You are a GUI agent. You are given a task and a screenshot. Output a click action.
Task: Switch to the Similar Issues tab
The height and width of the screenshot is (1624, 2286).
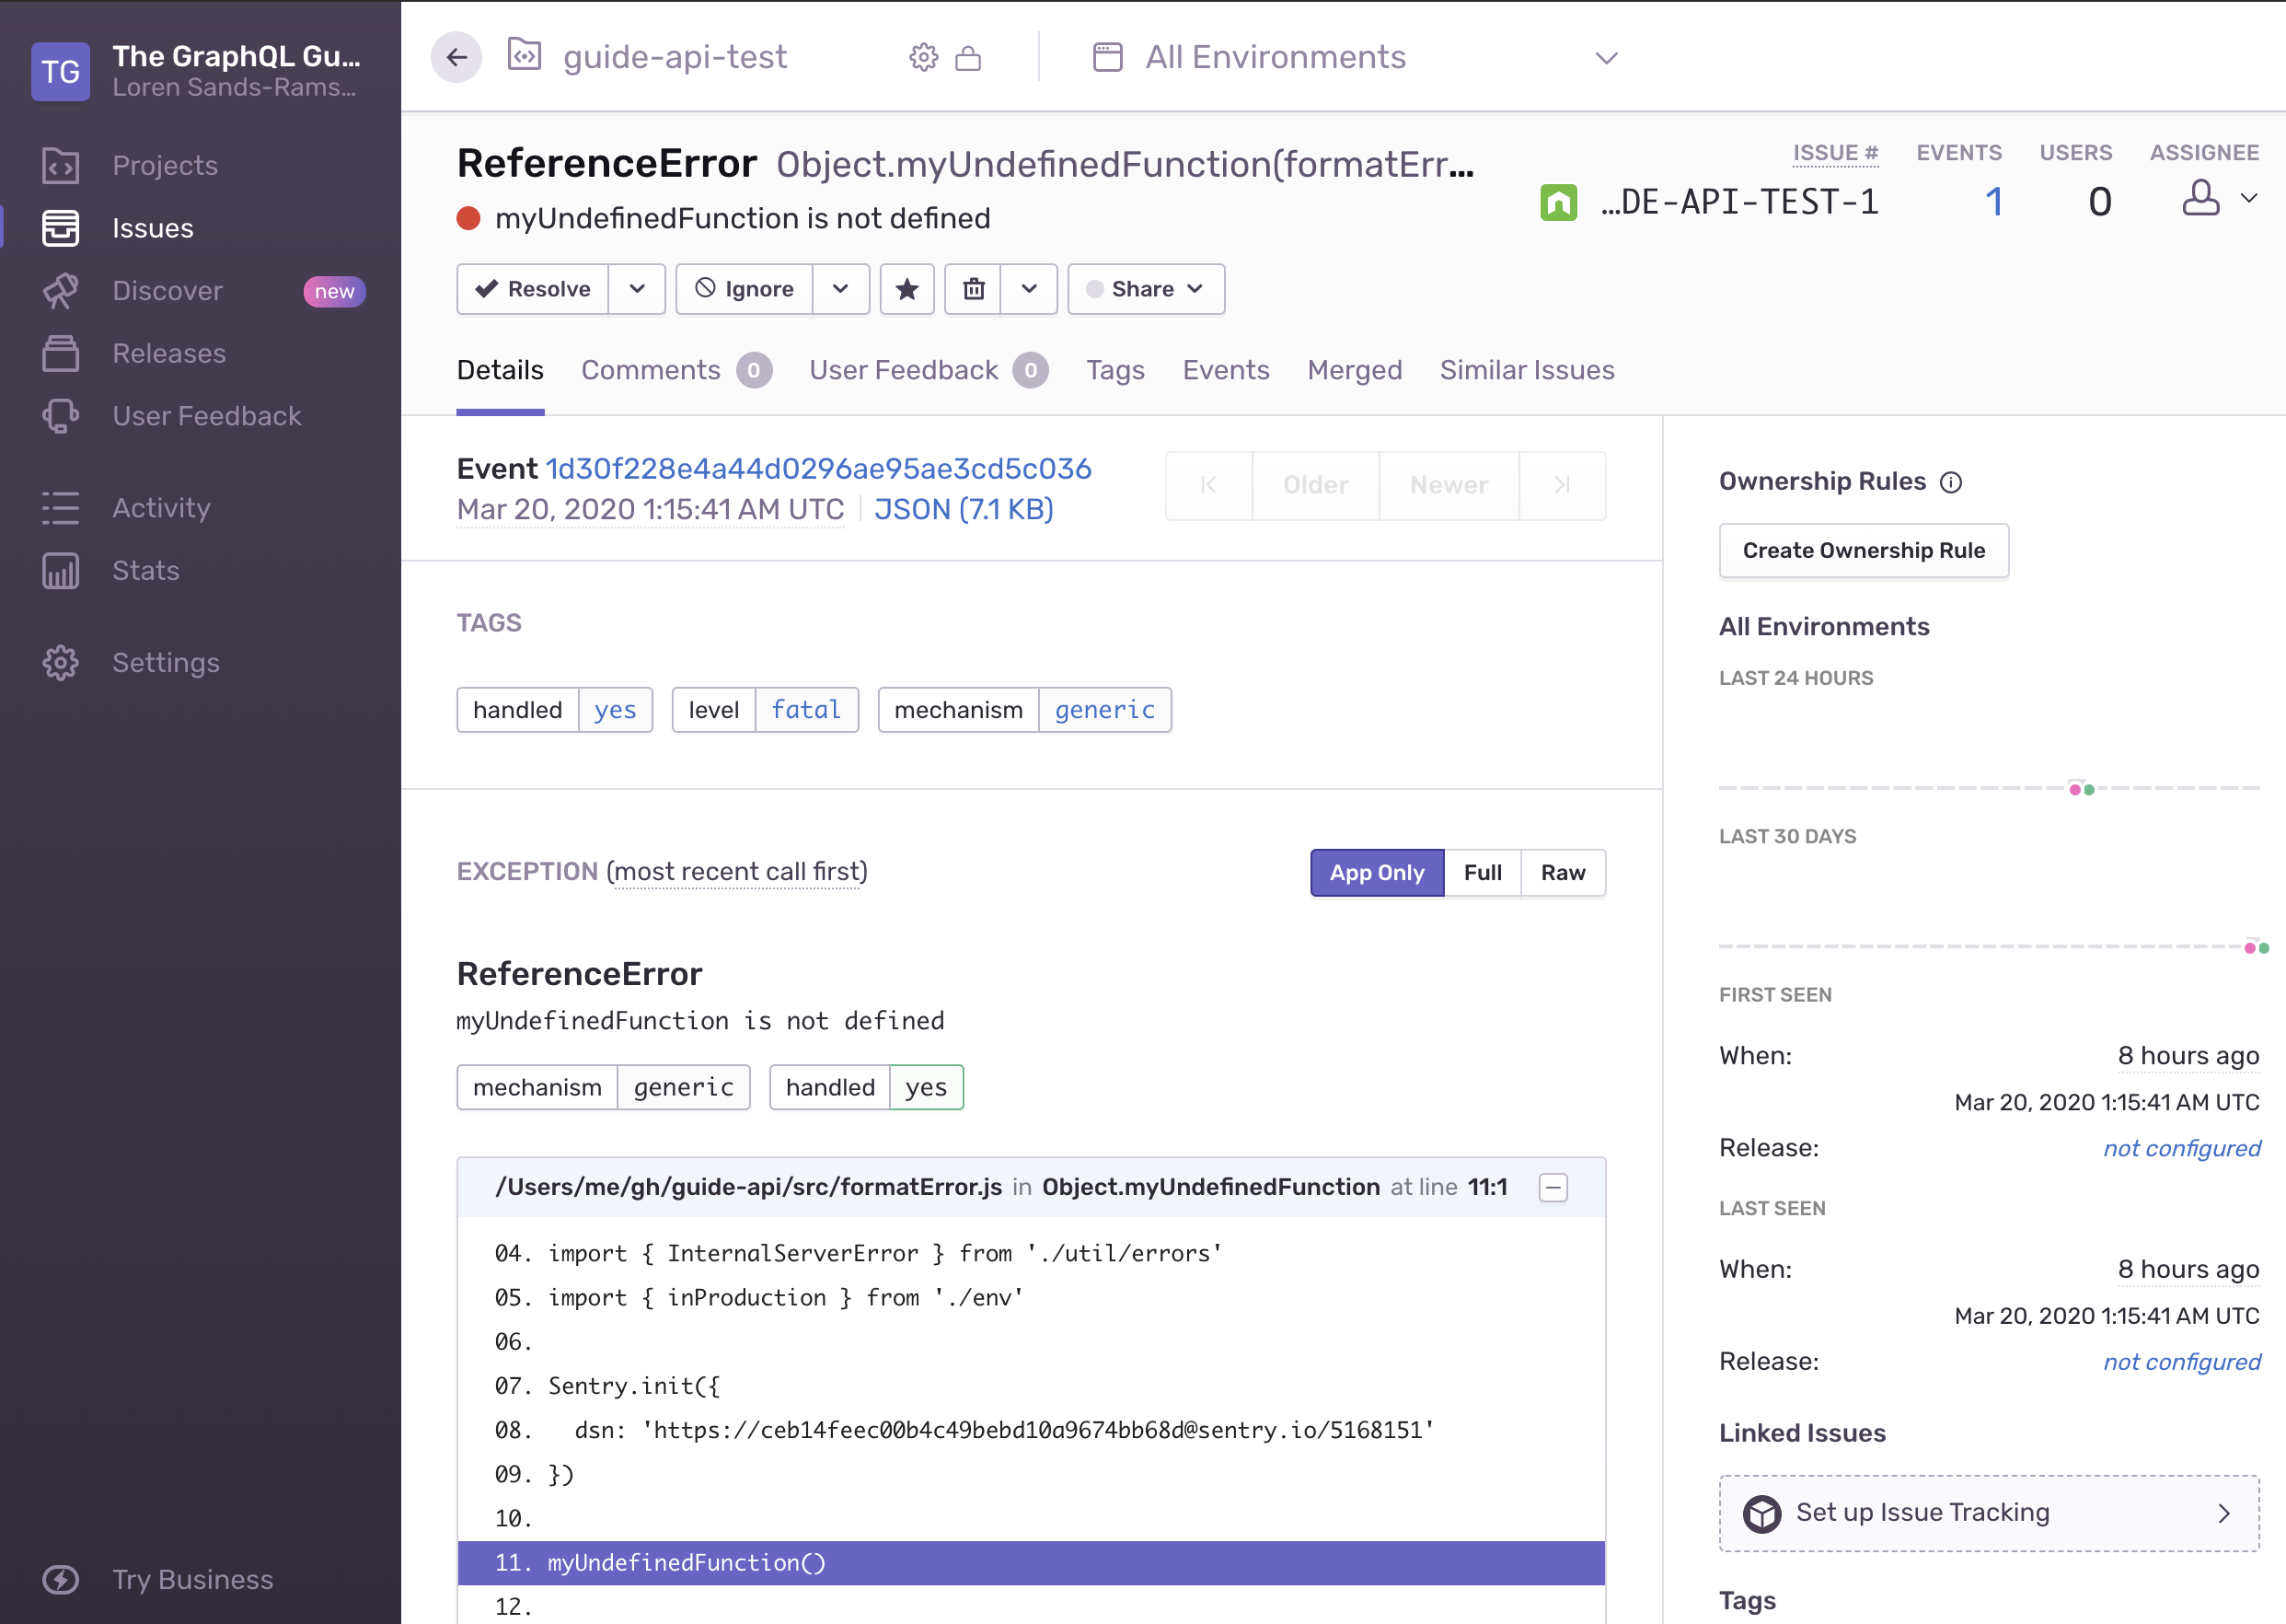point(1527,370)
